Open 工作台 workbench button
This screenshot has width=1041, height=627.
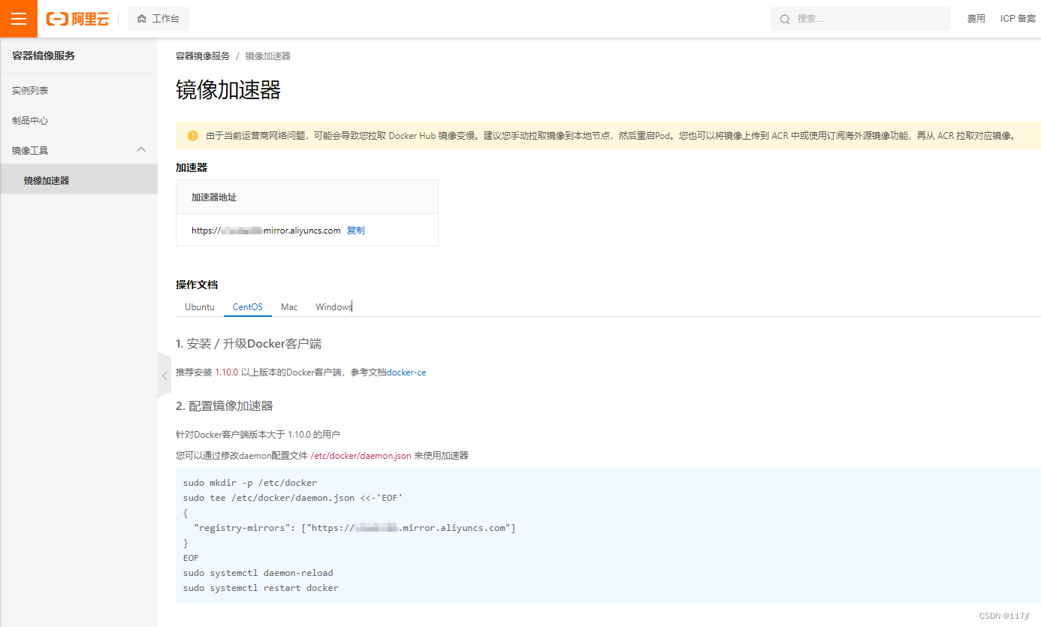coord(158,19)
